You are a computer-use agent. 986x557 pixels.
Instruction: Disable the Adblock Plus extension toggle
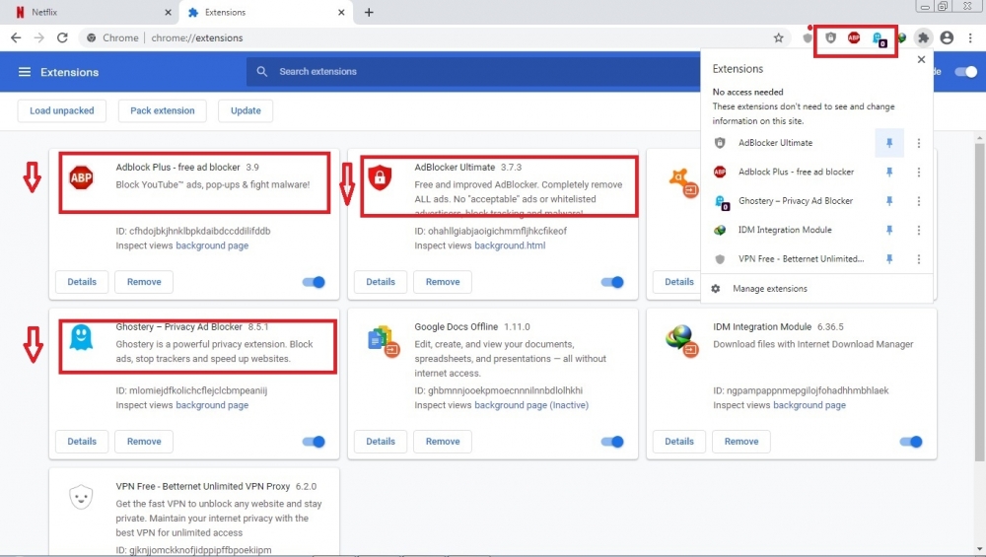[x=314, y=282]
